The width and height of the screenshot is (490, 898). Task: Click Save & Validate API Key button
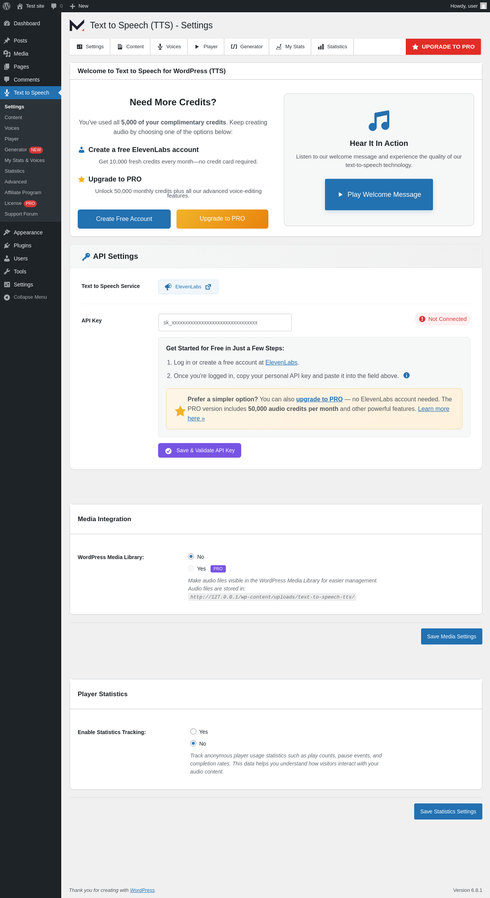point(199,450)
